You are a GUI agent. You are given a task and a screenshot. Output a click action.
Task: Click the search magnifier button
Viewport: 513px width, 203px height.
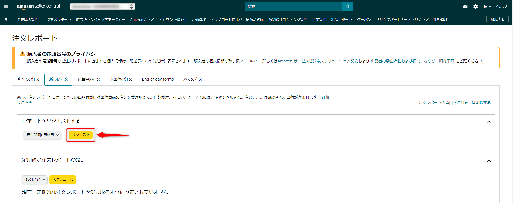348,6
